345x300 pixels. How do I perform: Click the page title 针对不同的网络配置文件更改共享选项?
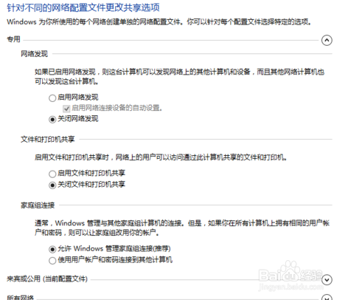[x=83, y=7]
